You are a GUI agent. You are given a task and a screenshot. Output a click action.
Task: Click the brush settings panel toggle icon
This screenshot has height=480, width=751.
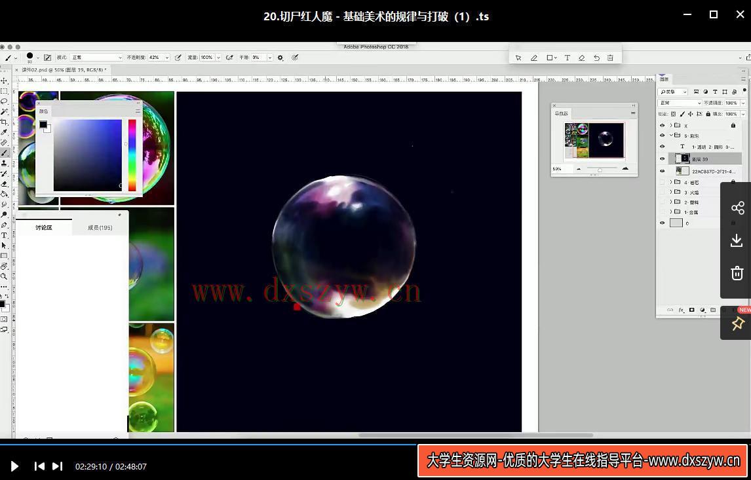pyautogui.click(x=47, y=58)
